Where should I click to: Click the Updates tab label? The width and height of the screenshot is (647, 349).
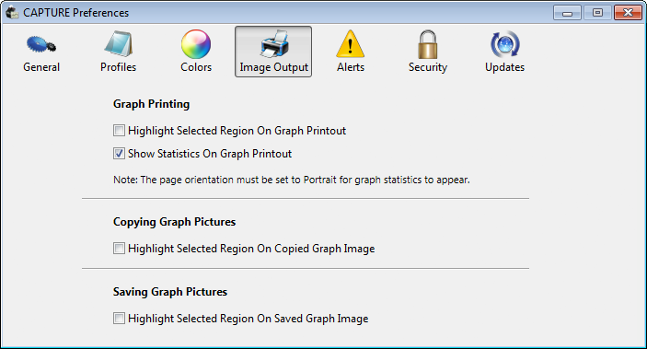click(504, 67)
